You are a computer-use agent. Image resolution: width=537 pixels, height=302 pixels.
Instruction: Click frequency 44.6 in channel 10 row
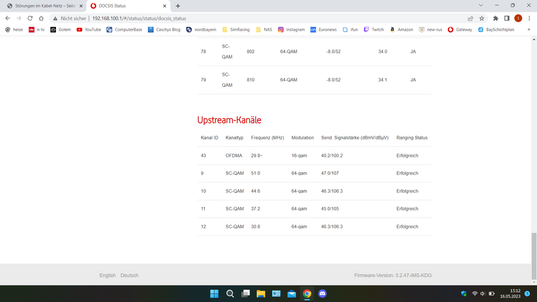coord(255,191)
